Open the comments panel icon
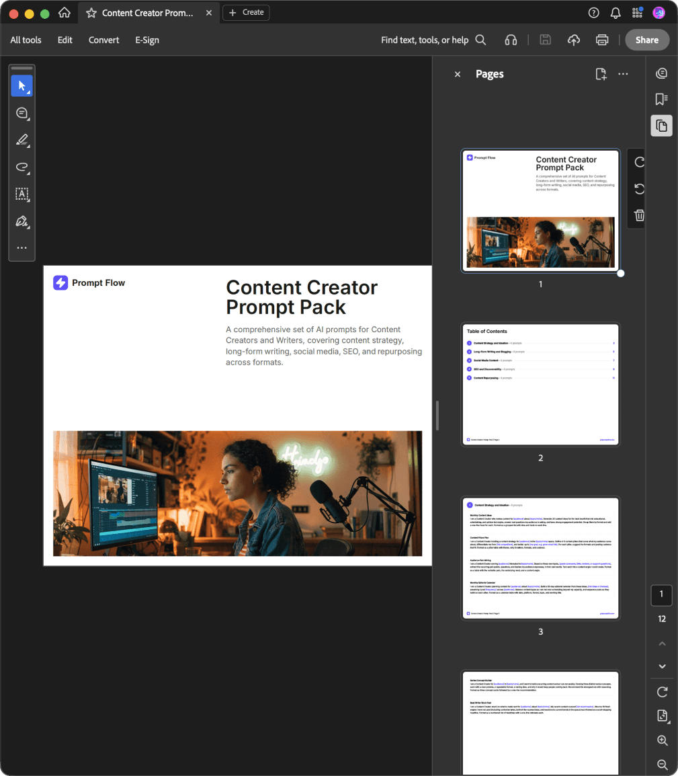This screenshot has height=776, width=678. (x=661, y=74)
